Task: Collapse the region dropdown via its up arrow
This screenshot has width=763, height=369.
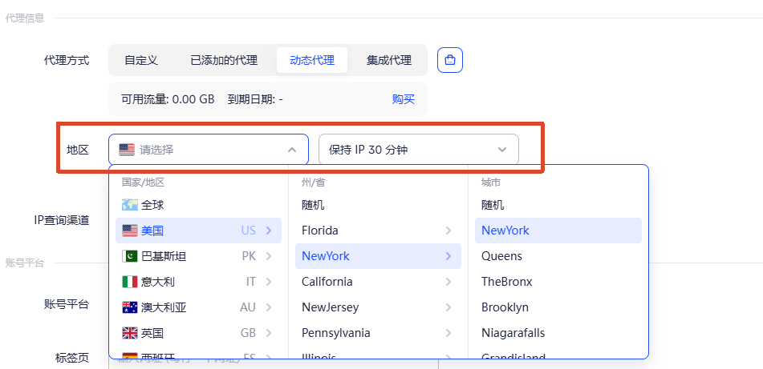Action: 292,150
